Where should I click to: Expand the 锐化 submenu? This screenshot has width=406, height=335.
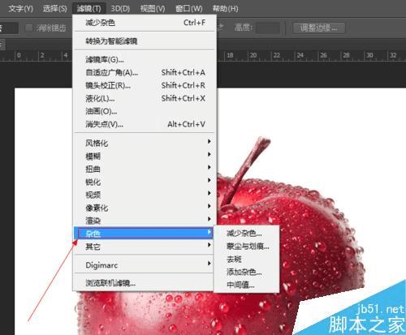[x=145, y=182]
